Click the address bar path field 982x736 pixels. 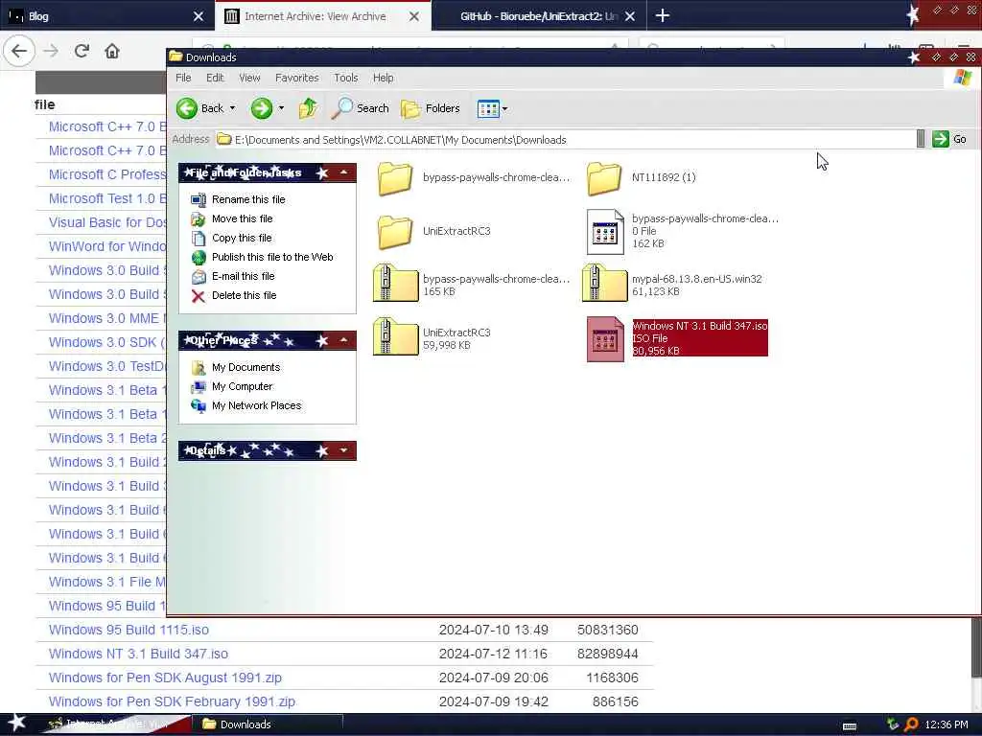(x=564, y=140)
